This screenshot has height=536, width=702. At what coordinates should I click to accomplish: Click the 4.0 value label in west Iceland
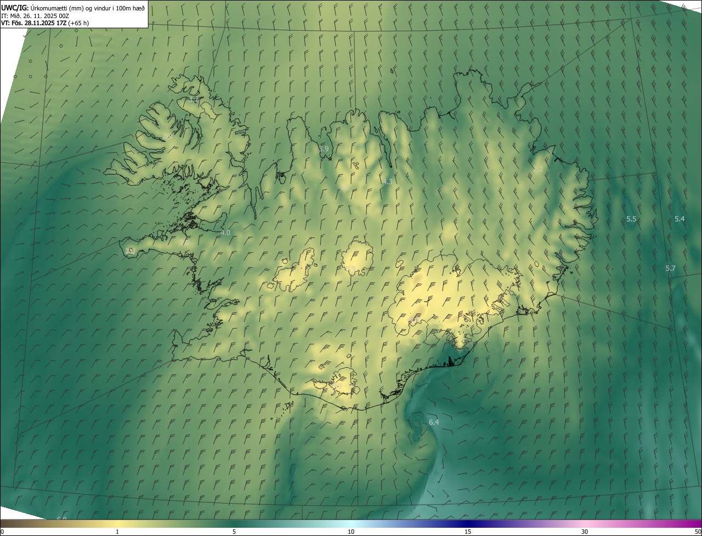225,233
